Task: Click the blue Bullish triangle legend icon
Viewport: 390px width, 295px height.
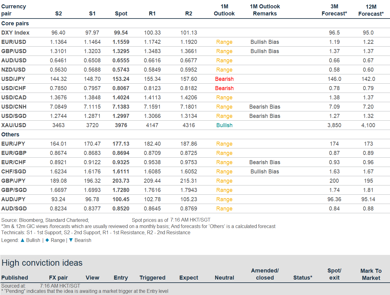Action: point(22,240)
